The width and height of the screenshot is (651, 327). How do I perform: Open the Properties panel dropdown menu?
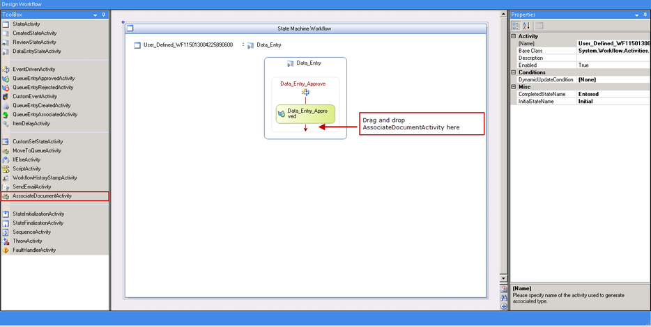tap(636, 14)
